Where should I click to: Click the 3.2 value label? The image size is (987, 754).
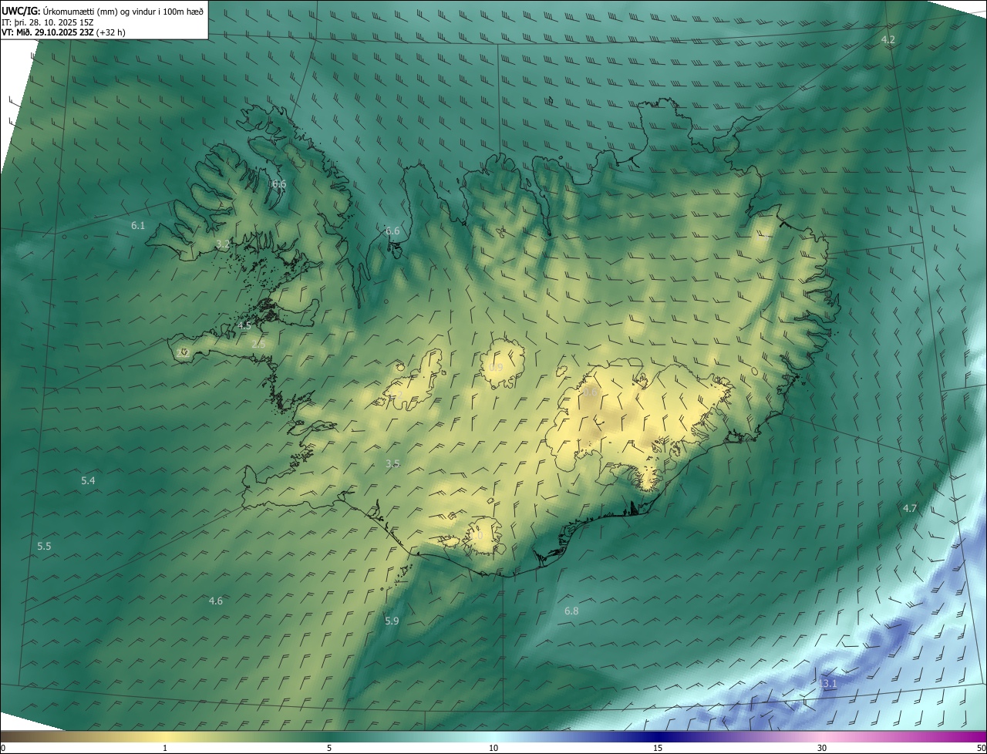222,244
